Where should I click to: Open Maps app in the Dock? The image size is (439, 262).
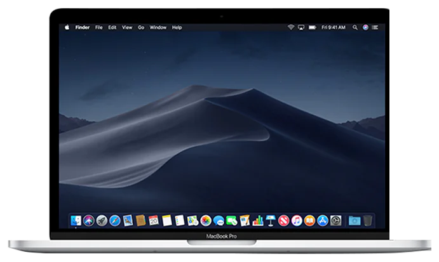(192, 221)
